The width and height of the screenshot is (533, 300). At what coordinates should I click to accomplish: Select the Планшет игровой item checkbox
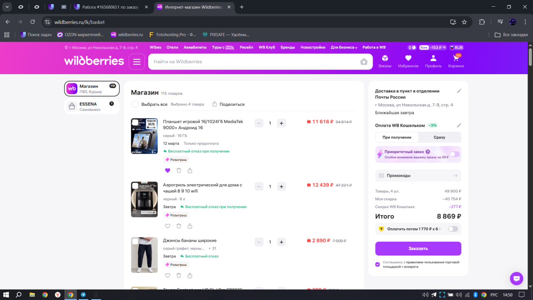click(135, 122)
